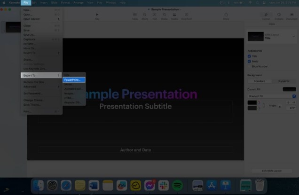Toggle the Body appearance checkbox
The image size is (299, 195).
[249, 62]
